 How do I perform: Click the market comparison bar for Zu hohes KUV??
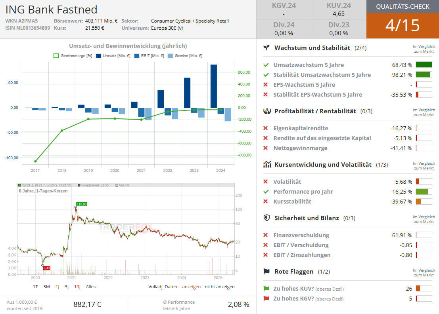pos(424,289)
